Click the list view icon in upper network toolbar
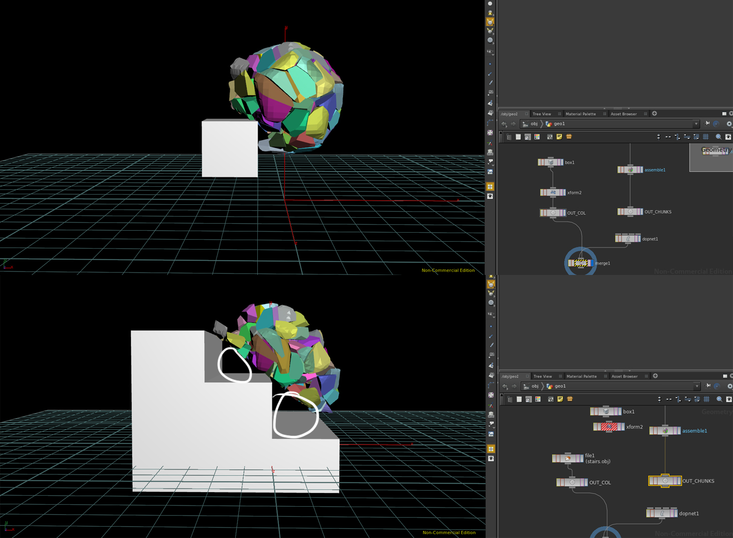The width and height of the screenshot is (733, 538). click(518, 137)
